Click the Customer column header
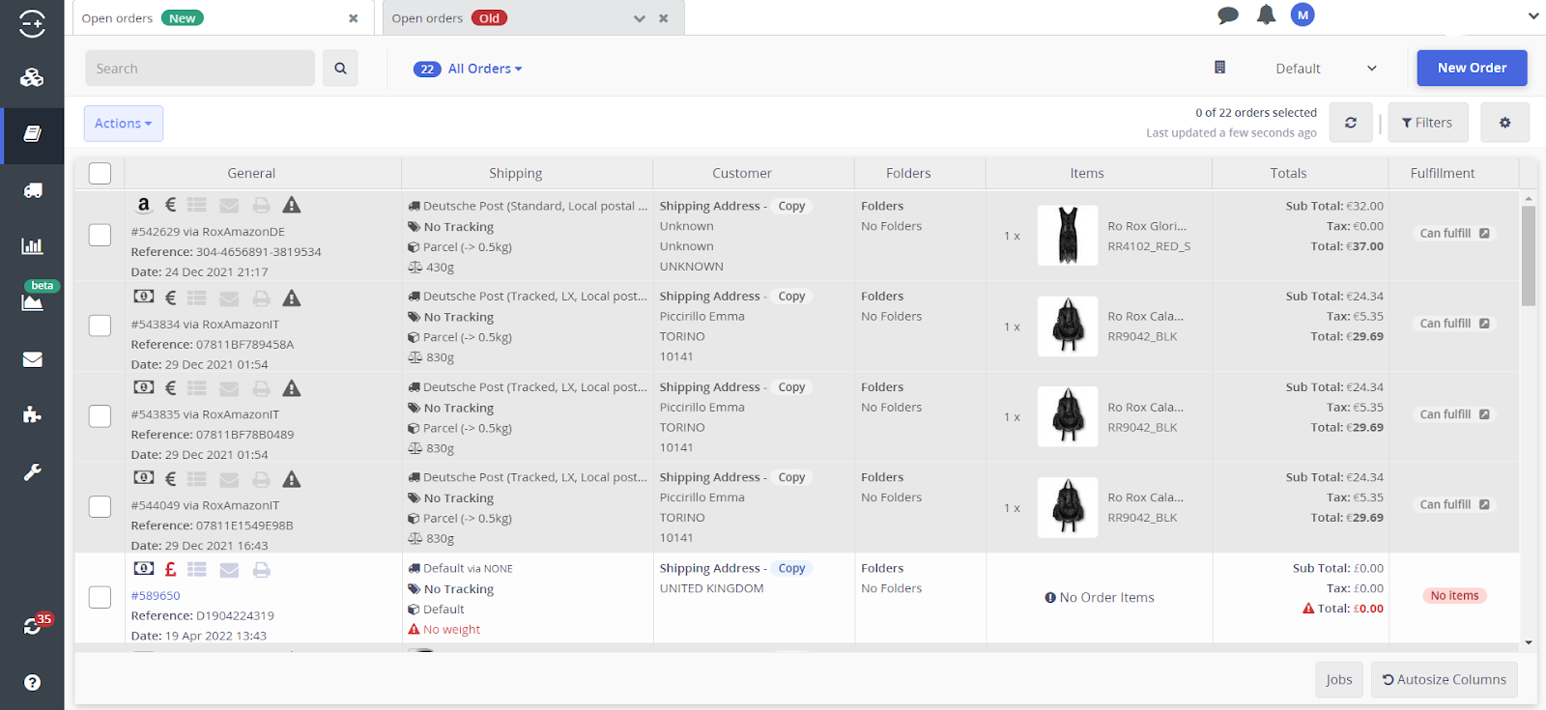The height and width of the screenshot is (710, 1546). (742, 174)
